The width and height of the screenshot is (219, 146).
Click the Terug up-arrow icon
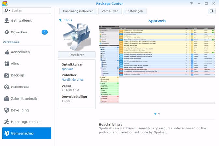(61, 20)
